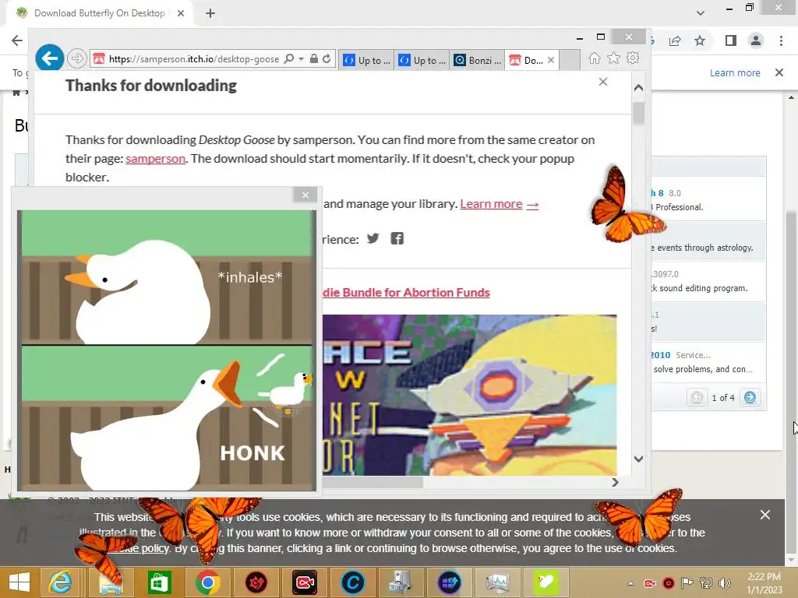
Task: Click the Internet Explorer back arrow
Action: click(x=49, y=58)
